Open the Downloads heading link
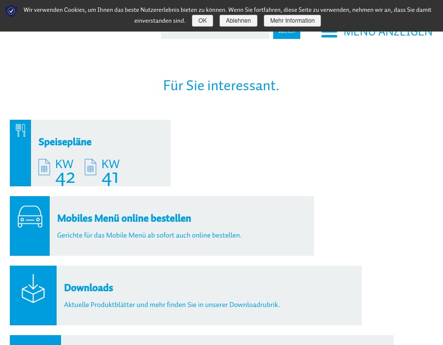The width and height of the screenshot is (443, 345). pyautogui.click(x=89, y=288)
